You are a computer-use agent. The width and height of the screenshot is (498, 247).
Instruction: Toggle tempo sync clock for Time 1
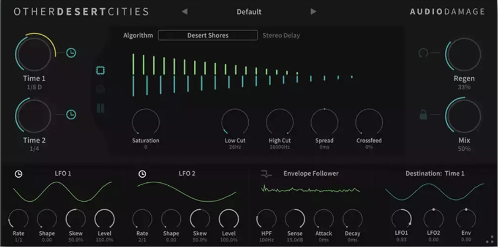[x=71, y=53]
